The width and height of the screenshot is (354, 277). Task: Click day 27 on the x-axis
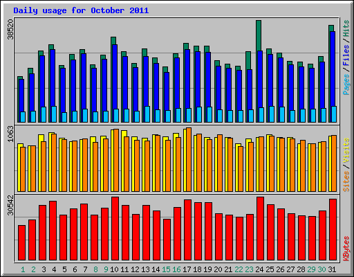290,269
